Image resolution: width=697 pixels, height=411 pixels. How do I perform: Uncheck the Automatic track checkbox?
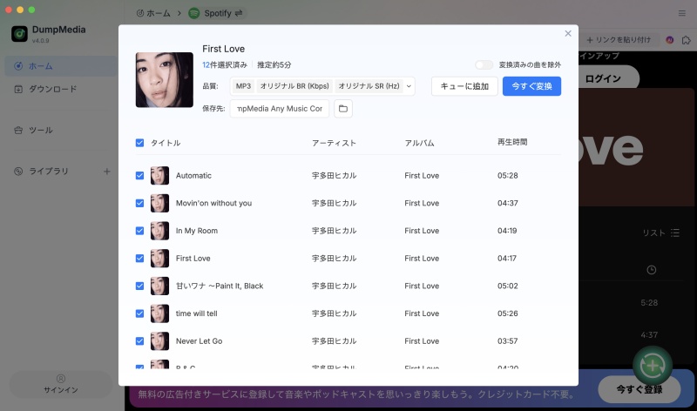(139, 176)
